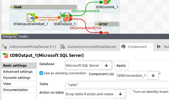Image resolution: width=169 pixels, height=100 pixels.
Task: Click the tDBOutput_1 header database icon
Action: tap(6, 55)
